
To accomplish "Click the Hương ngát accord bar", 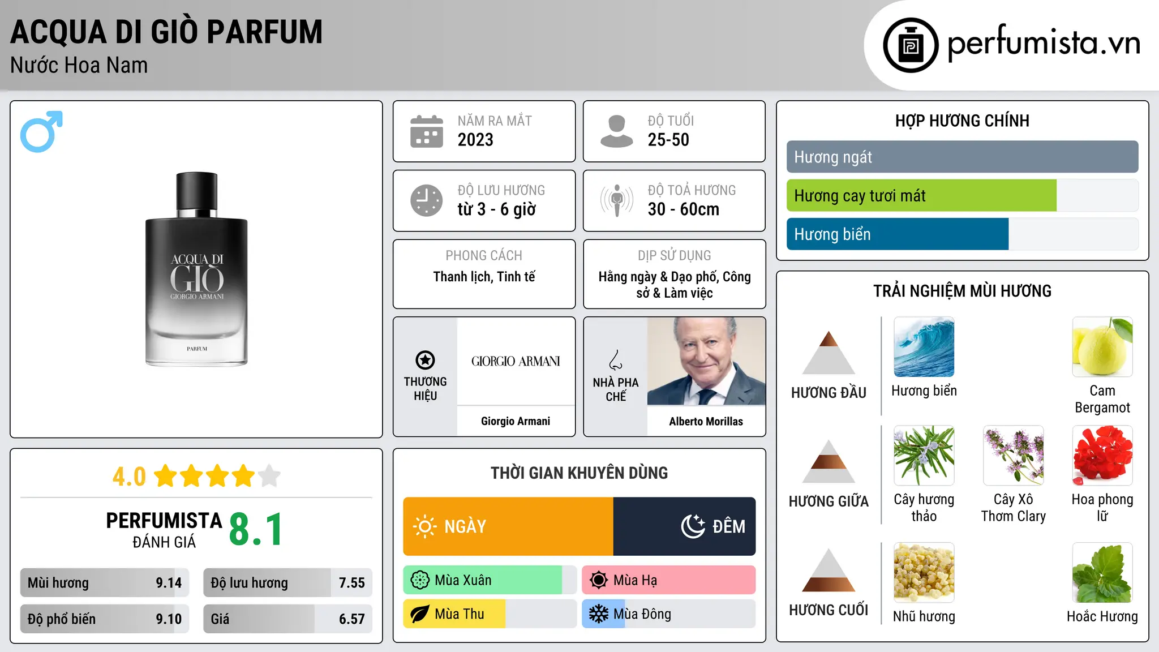I will point(962,157).
